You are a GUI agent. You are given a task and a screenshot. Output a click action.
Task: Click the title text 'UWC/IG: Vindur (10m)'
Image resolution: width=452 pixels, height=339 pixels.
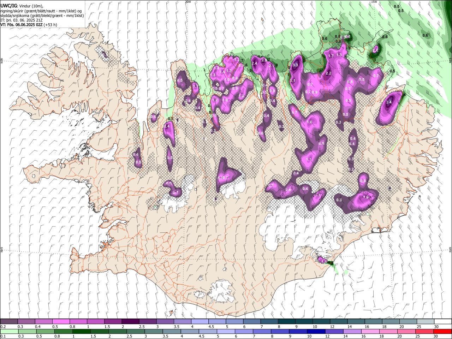22,6
